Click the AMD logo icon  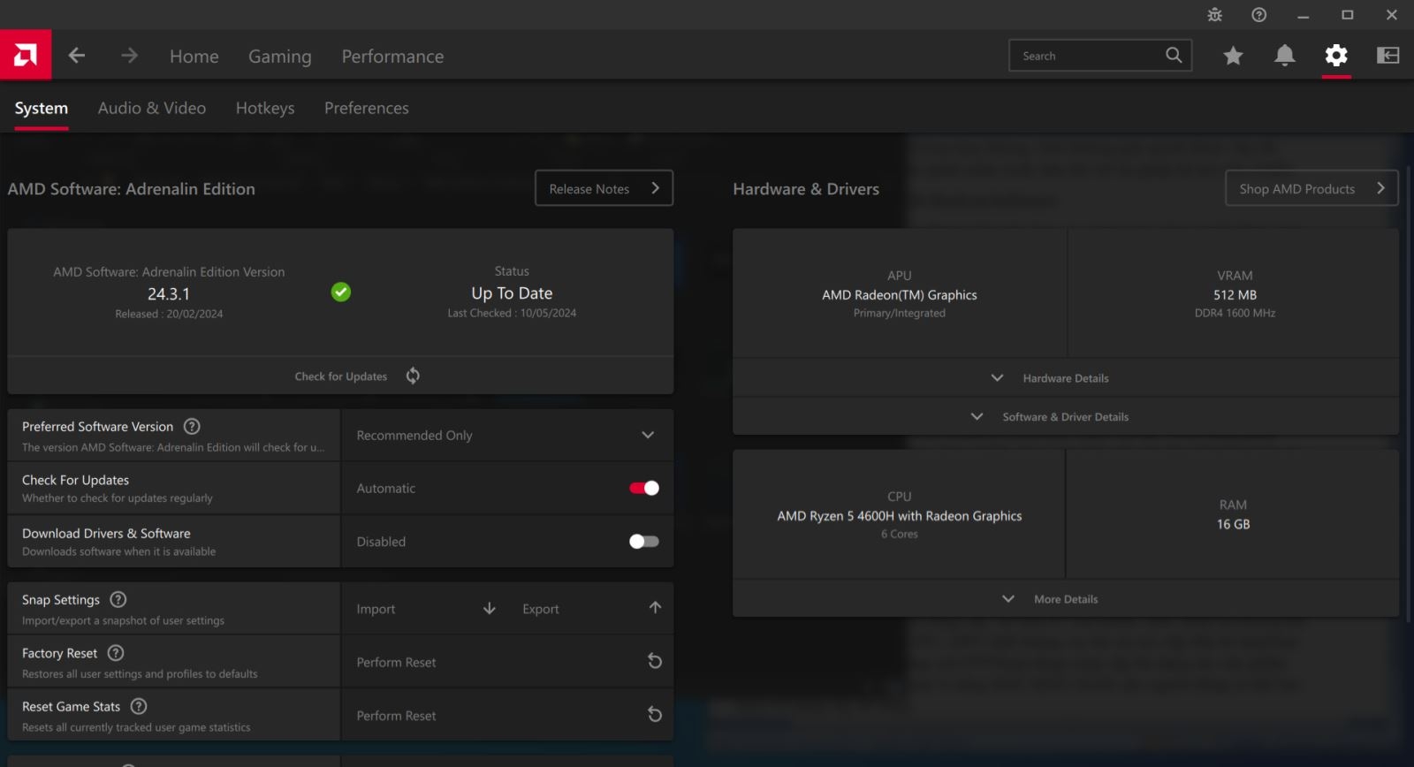[26, 56]
